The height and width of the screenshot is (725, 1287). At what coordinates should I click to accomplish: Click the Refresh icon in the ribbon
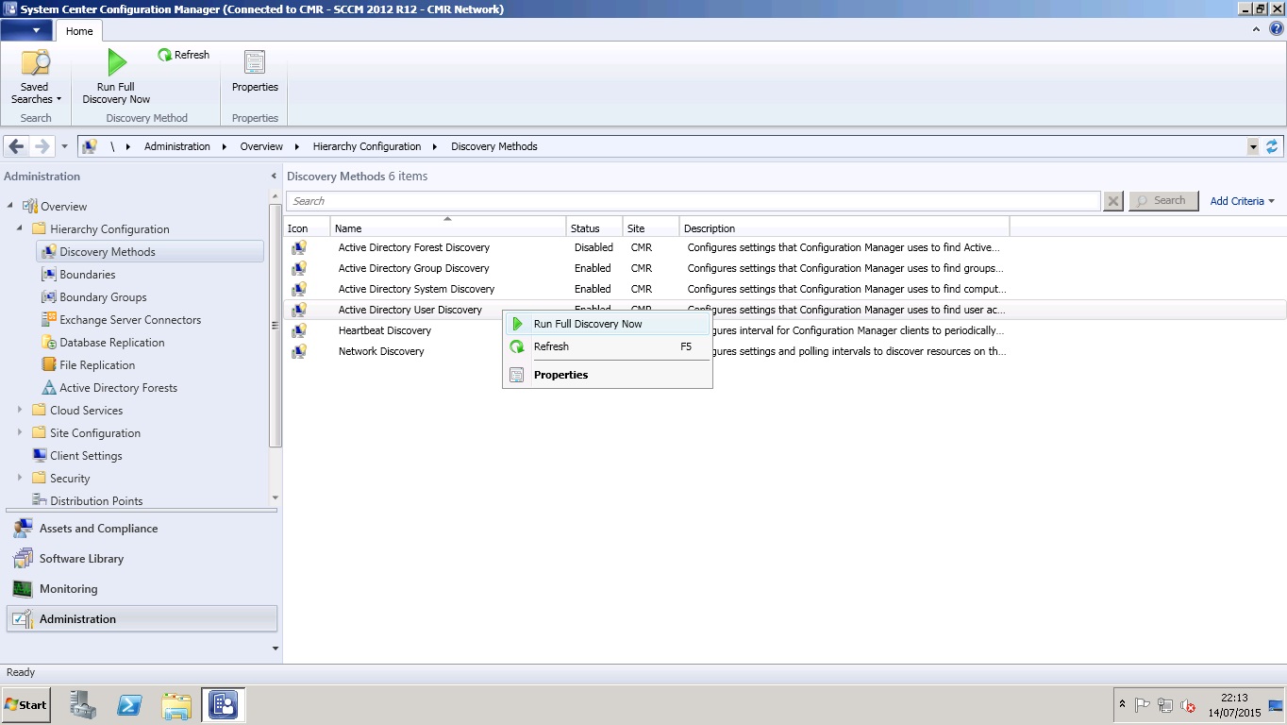coord(165,56)
